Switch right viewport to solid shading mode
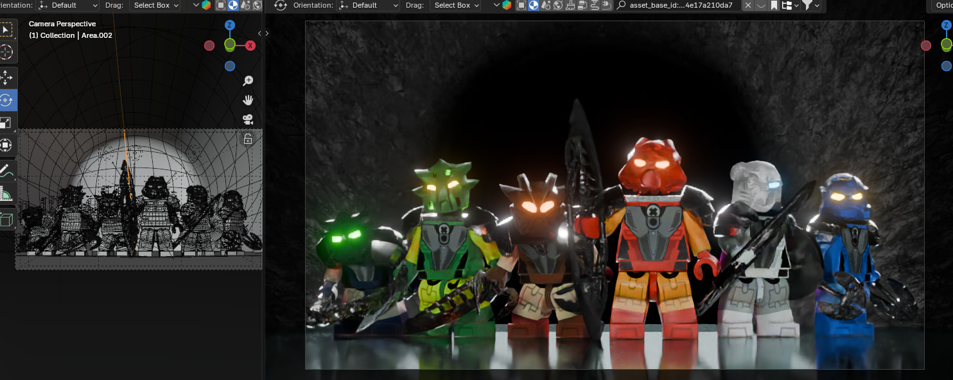This screenshot has width=953, height=380. tap(534, 5)
